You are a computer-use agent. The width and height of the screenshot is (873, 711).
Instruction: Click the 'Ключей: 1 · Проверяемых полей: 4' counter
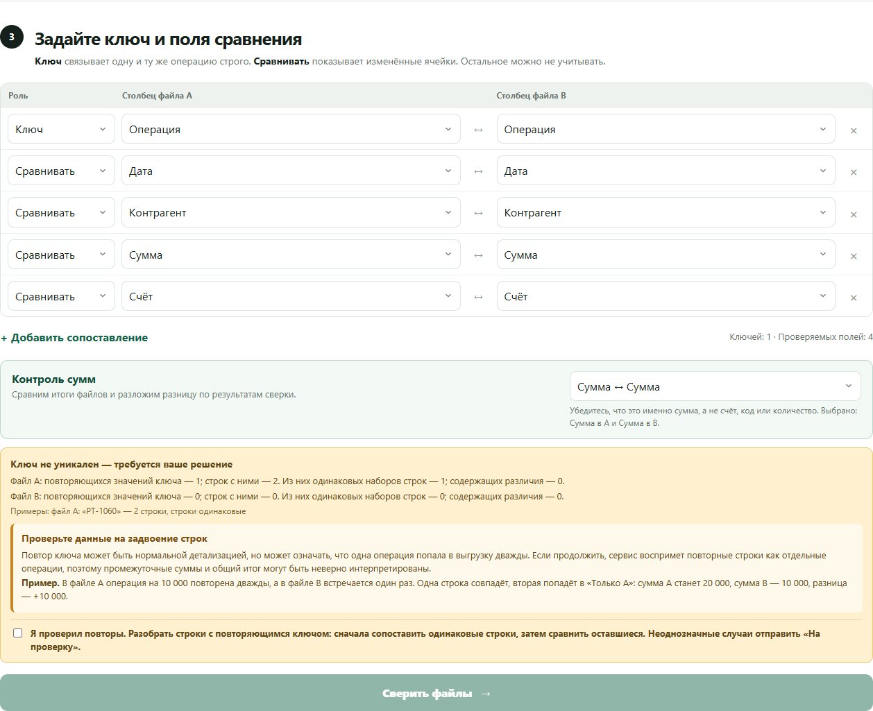click(801, 337)
